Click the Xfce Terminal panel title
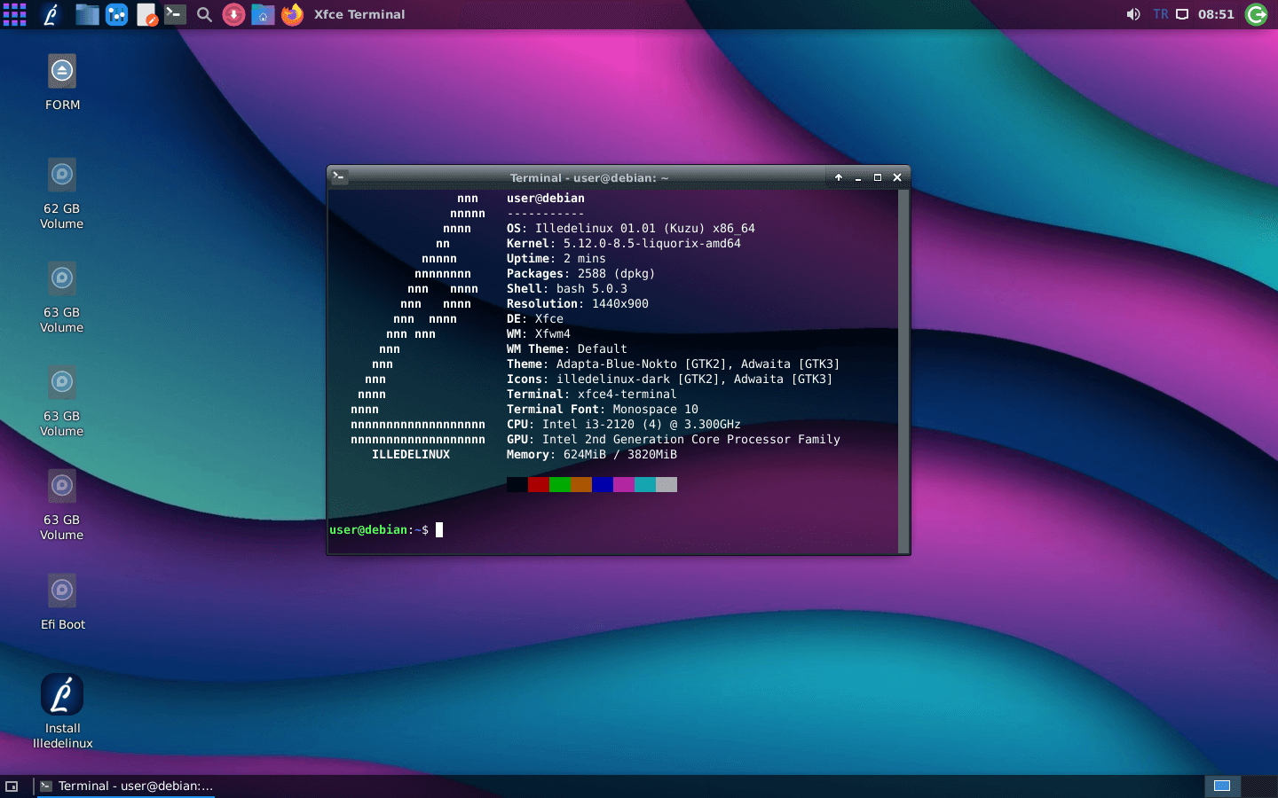 tap(359, 14)
